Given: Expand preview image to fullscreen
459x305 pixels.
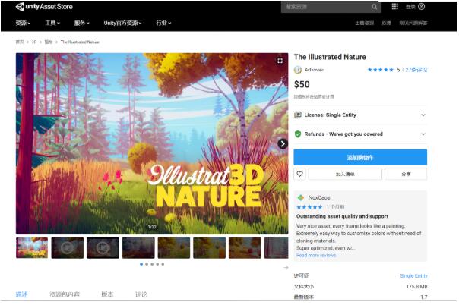Looking at the screenshot, I should (x=280, y=61).
